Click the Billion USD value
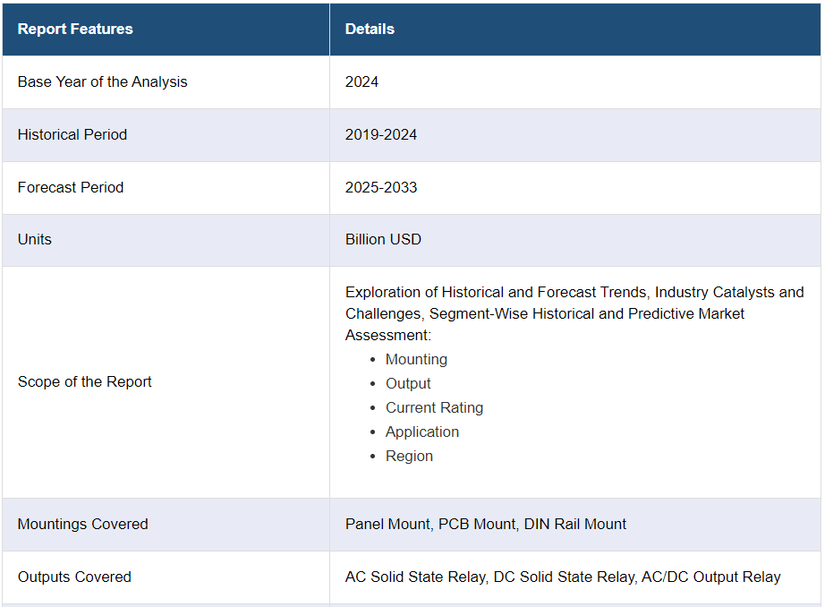 point(383,239)
